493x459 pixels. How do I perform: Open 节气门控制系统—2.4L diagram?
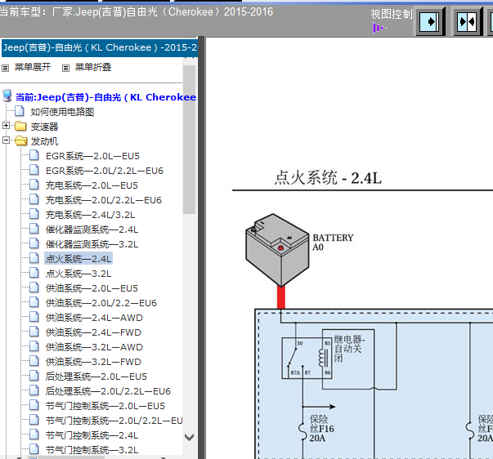click(x=92, y=435)
